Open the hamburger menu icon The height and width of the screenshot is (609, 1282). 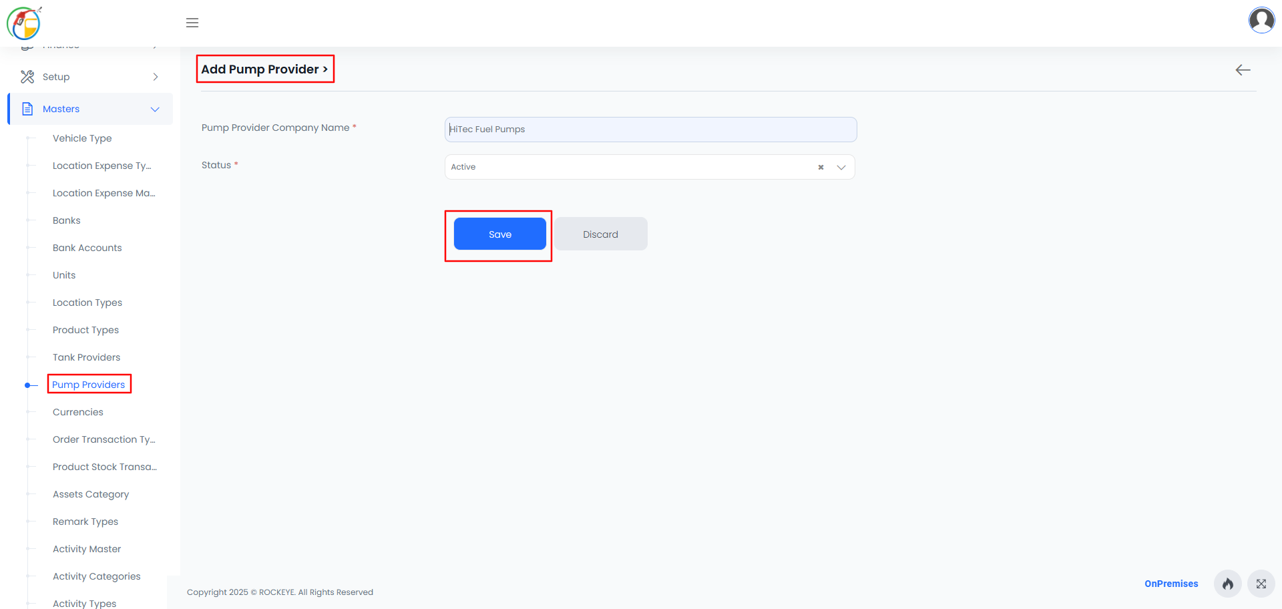[x=192, y=23]
